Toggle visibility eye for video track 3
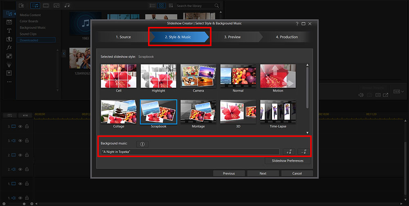409x206 pixels. click(20, 126)
